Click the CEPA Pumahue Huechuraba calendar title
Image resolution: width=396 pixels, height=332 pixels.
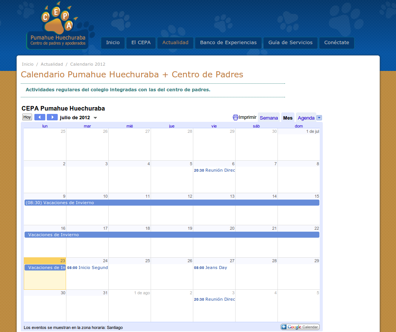coord(63,108)
